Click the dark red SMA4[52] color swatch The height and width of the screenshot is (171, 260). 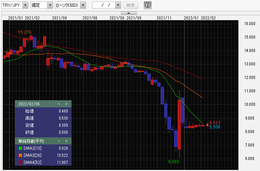point(20,163)
